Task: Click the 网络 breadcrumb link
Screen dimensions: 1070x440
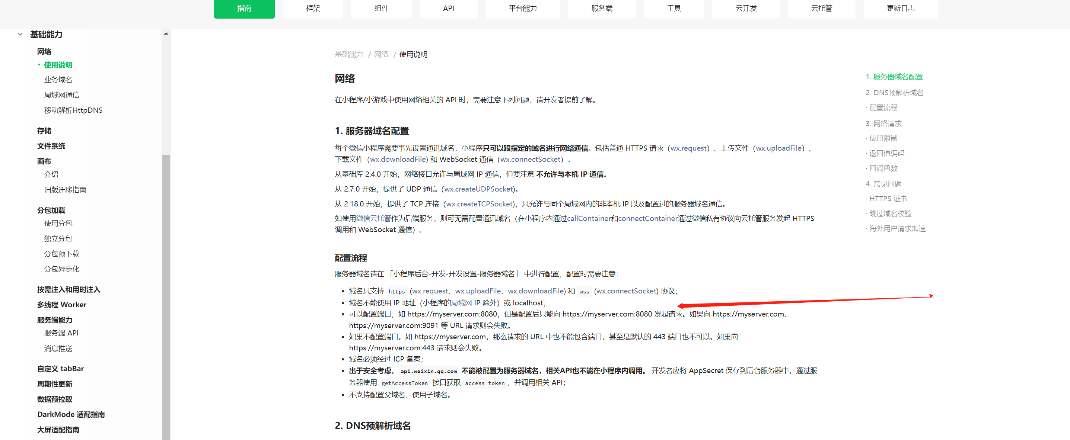Action: (381, 54)
